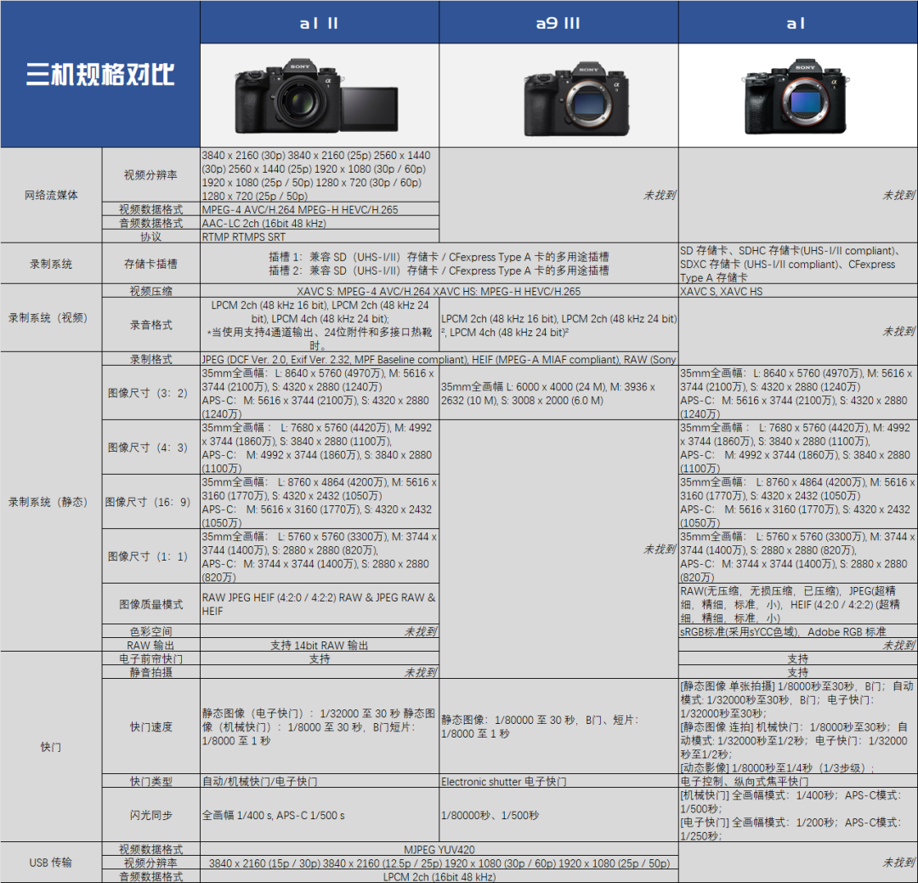The height and width of the screenshot is (883, 918).
Task: Click the a9 III "静态图像: 1/80000 至 30 秒" cell
Action: pyautogui.click(x=558, y=726)
